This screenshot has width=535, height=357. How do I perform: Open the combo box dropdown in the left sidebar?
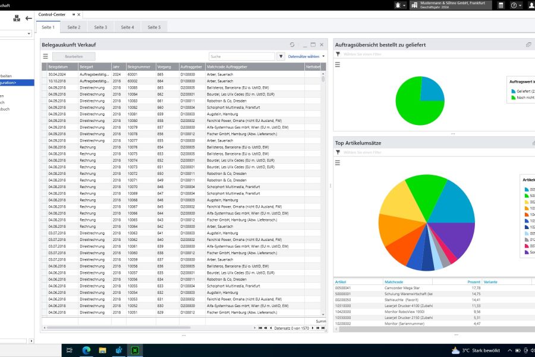pyautogui.click(x=29, y=33)
